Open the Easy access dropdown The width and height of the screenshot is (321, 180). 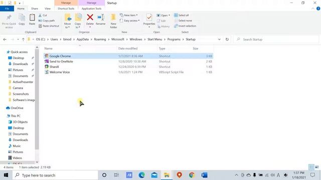[130, 20]
